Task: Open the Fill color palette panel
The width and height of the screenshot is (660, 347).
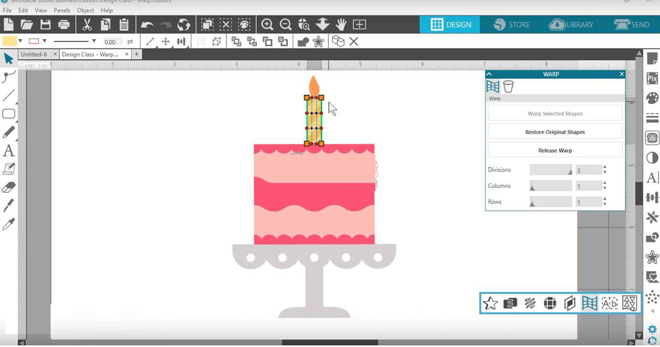Action: coord(652,98)
